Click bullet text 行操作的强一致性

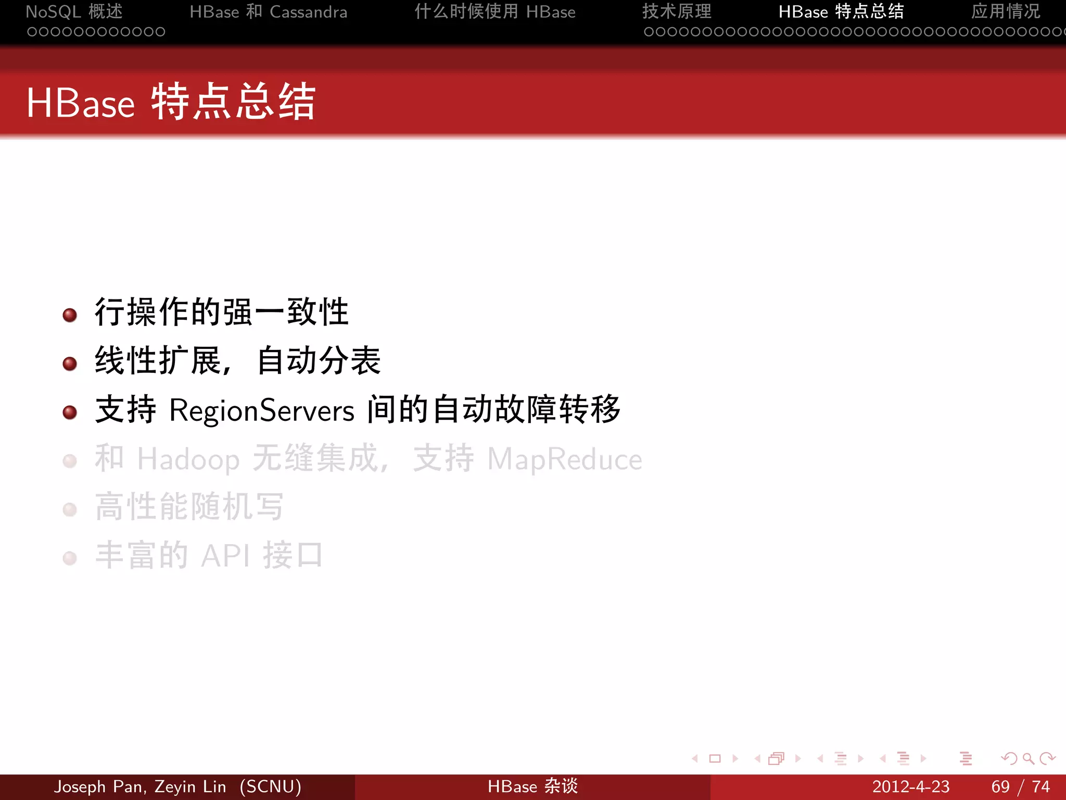pos(222,312)
